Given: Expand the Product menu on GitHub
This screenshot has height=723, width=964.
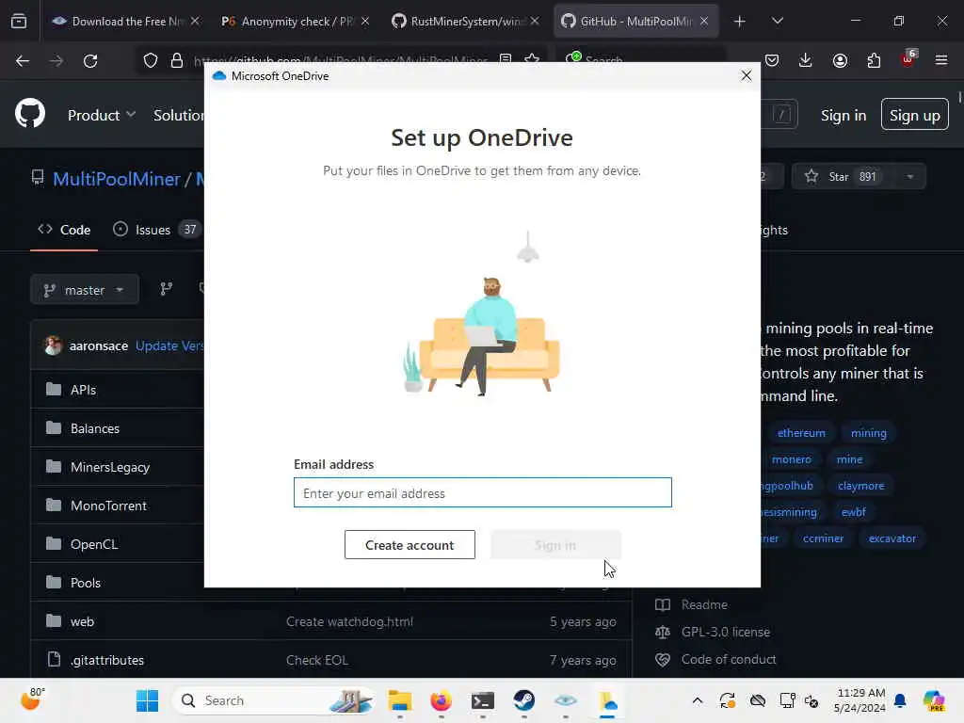Looking at the screenshot, I should [102, 115].
